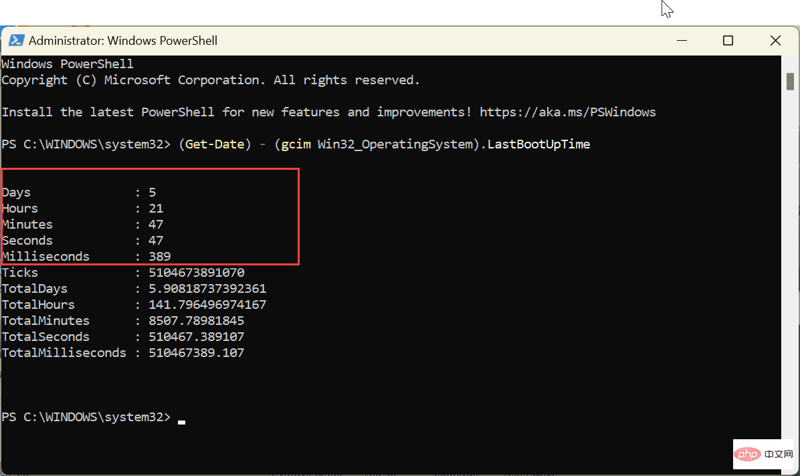Click the Hours value "21"

(x=156, y=208)
